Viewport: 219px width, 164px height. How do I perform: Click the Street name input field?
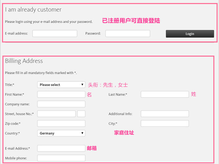[x=57, y=114]
